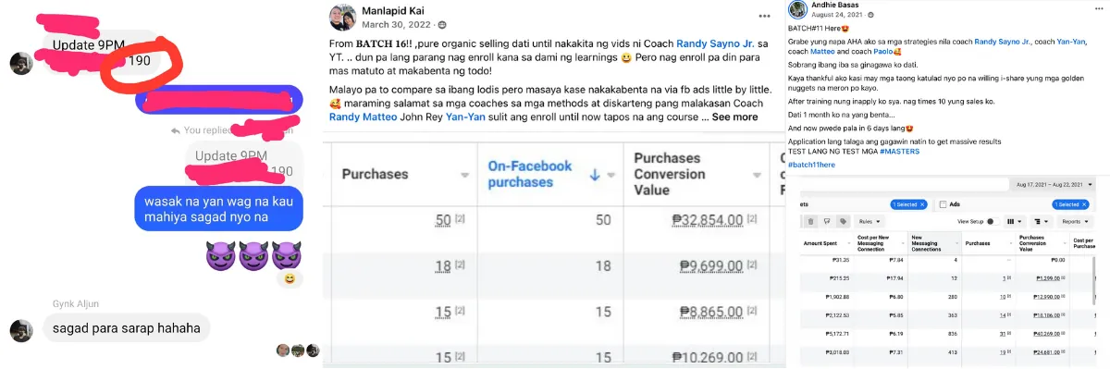Click the ₱32,854.00 conversion value cell
Image resolution: width=1110 pixels, height=369 pixels.
pos(708,219)
